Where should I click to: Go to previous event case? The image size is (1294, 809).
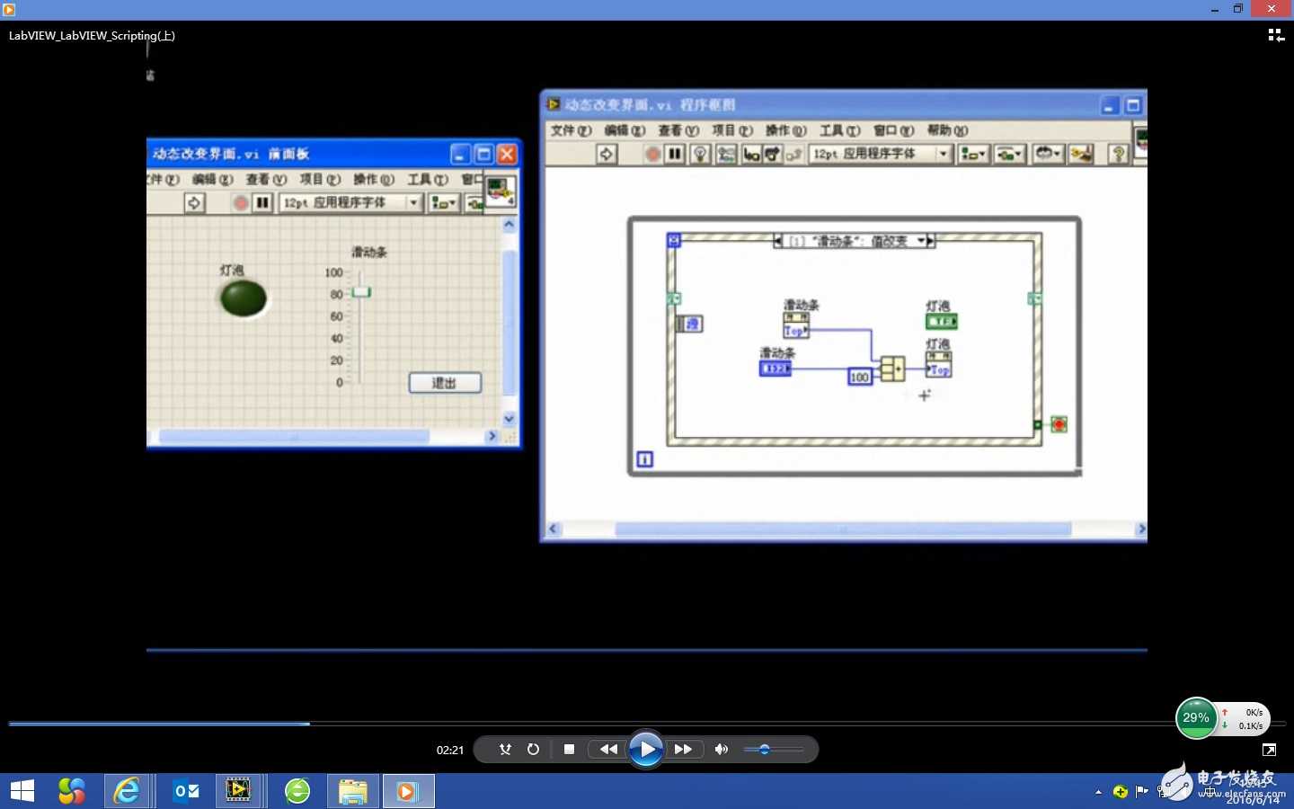(778, 241)
